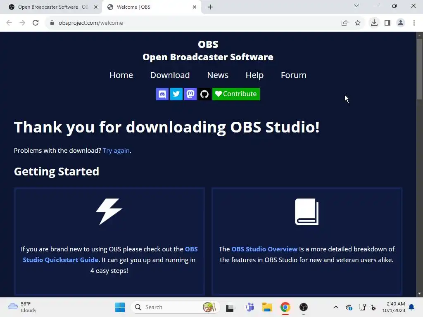The height and width of the screenshot is (317, 423).
Task: Switch to Chrome in taskbar
Action: 285,307
